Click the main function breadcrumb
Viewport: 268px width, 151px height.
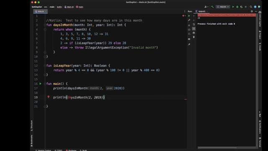pos(80,7)
